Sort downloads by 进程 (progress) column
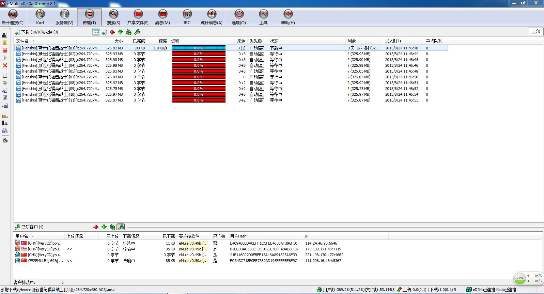 (x=198, y=41)
